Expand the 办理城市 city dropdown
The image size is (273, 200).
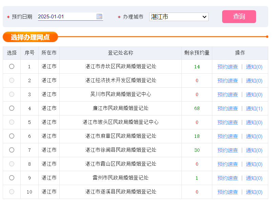[179, 17]
